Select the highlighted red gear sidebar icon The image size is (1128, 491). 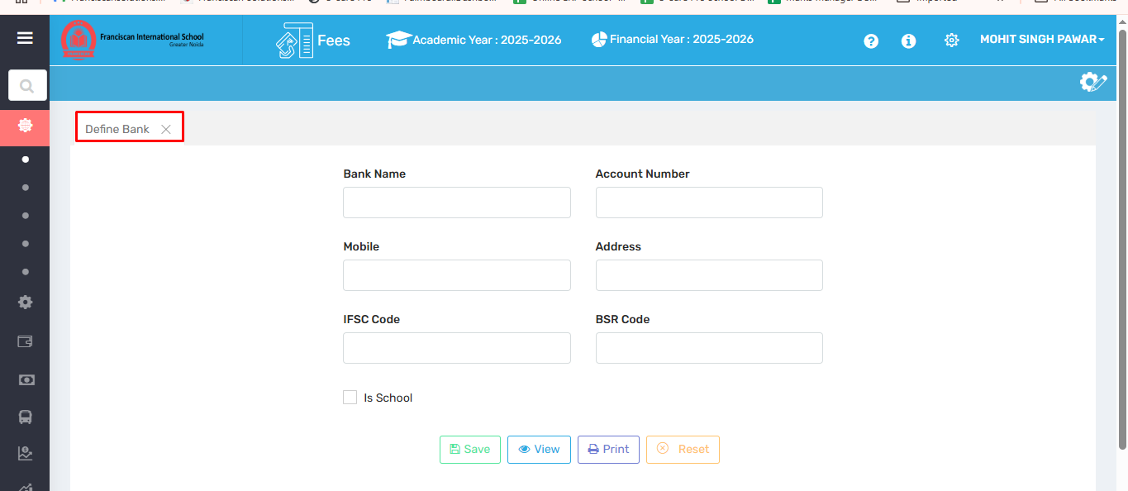tap(25, 126)
